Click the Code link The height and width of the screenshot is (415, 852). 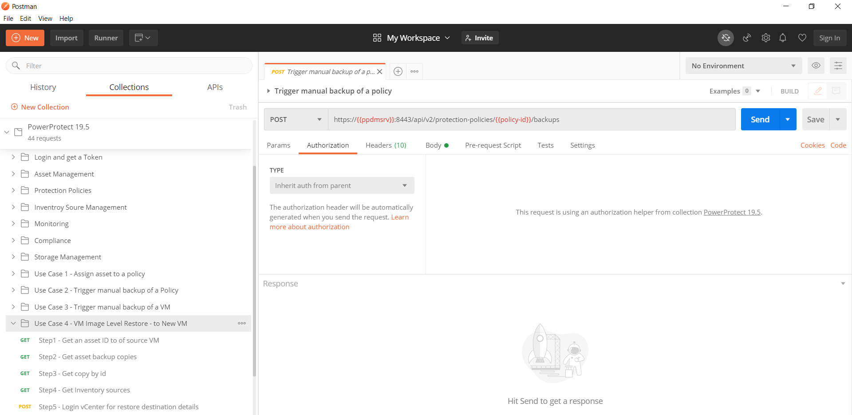click(x=838, y=145)
